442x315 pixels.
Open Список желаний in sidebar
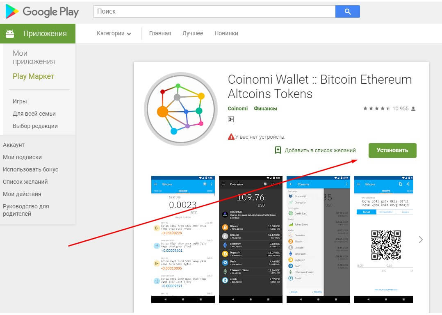pos(25,182)
